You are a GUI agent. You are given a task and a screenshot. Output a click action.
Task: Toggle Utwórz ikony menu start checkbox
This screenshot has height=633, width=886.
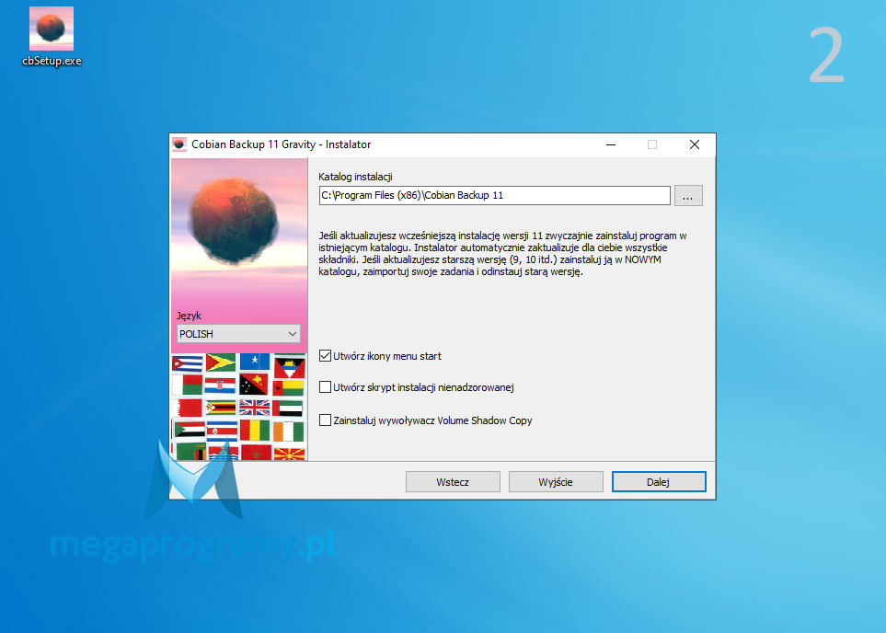[x=325, y=355]
